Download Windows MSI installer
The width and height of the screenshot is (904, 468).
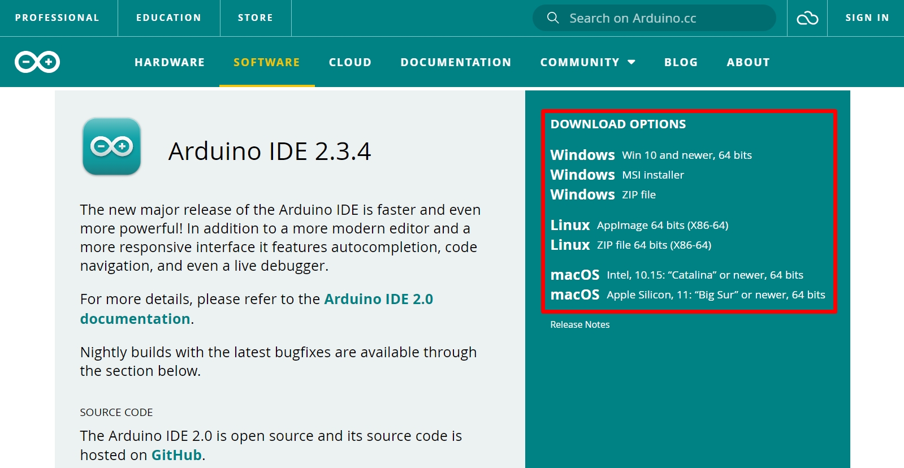(x=617, y=175)
